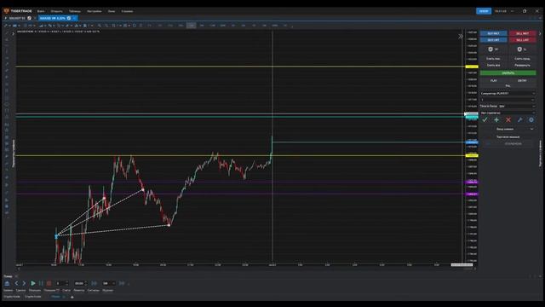
Task: Switch to the active blue chart tab
Action: [x=58, y=18]
